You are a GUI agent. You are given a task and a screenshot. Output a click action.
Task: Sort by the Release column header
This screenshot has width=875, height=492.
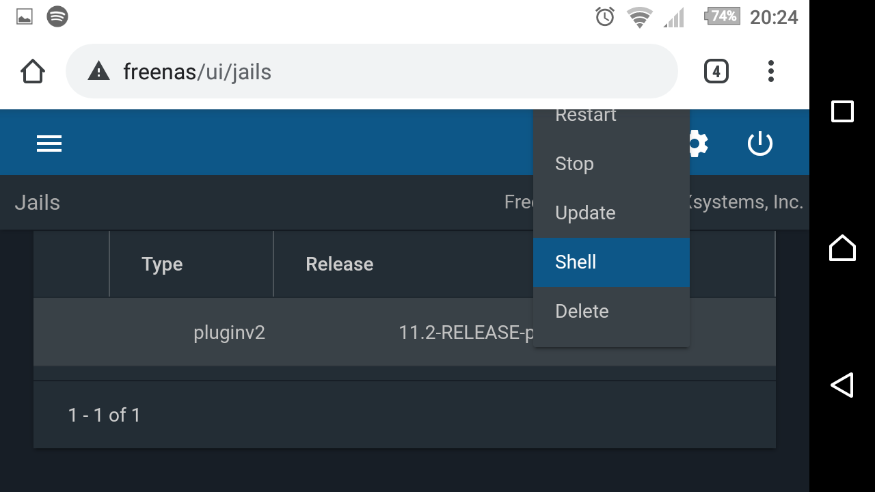(x=339, y=264)
